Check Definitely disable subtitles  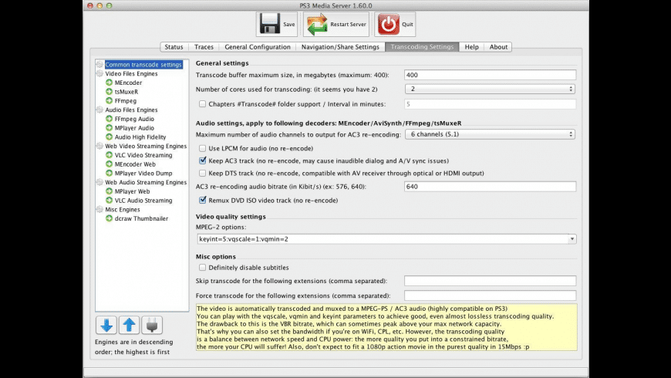pos(202,268)
